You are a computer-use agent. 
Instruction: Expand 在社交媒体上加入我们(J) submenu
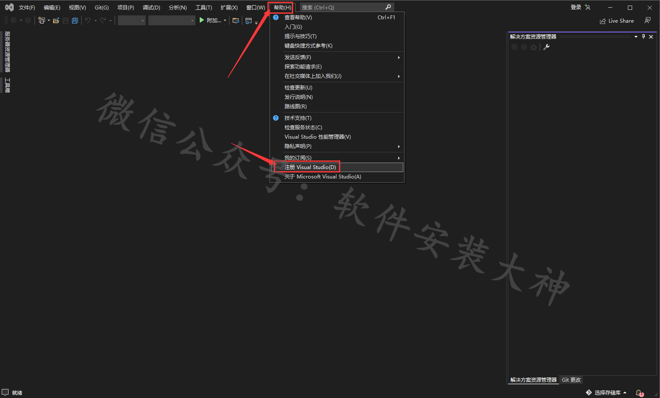point(399,76)
